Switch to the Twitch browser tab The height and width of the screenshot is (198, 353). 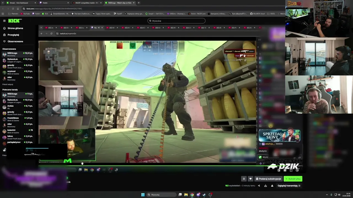(x=54, y=3)
